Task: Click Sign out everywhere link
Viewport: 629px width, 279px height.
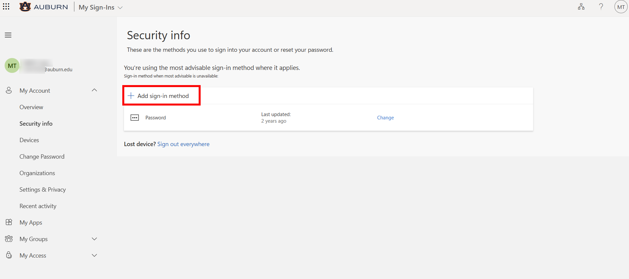Action: [x=183, y=144]
